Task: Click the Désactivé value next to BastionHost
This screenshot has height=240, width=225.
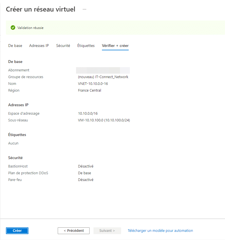Action: (x=86, y=166)
